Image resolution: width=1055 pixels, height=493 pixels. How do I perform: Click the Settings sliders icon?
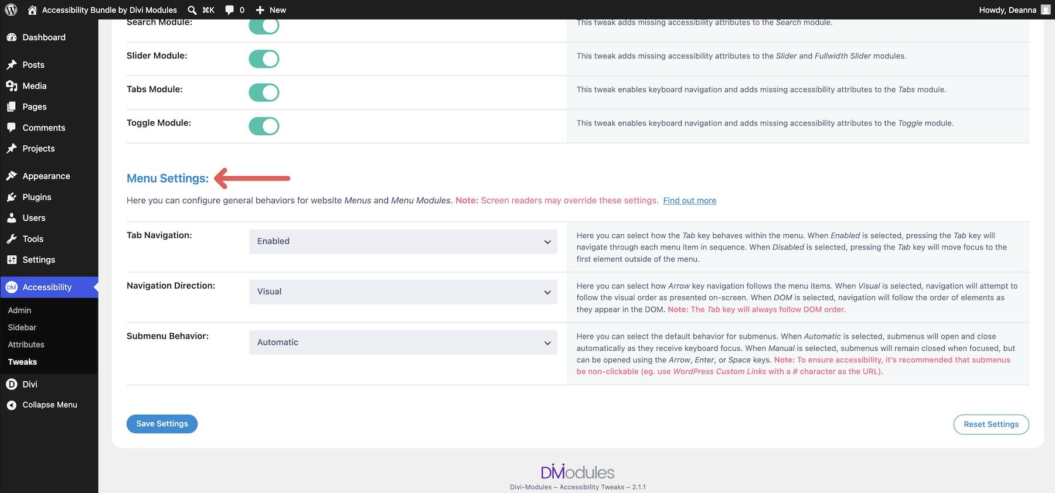(12, 260)
